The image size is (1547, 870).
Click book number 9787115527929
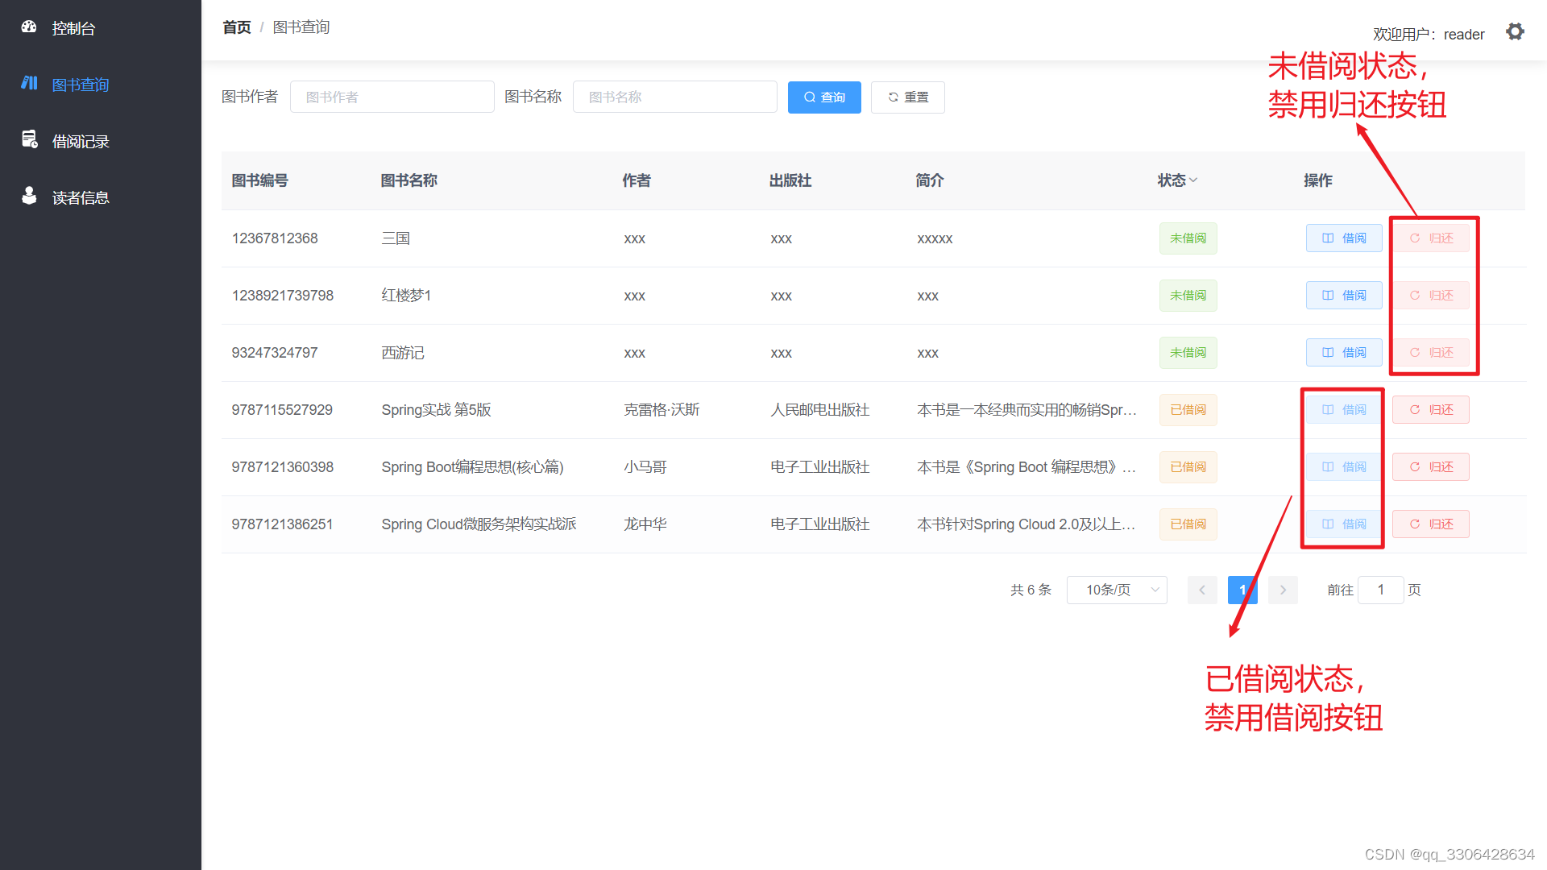tap(282, 410)
